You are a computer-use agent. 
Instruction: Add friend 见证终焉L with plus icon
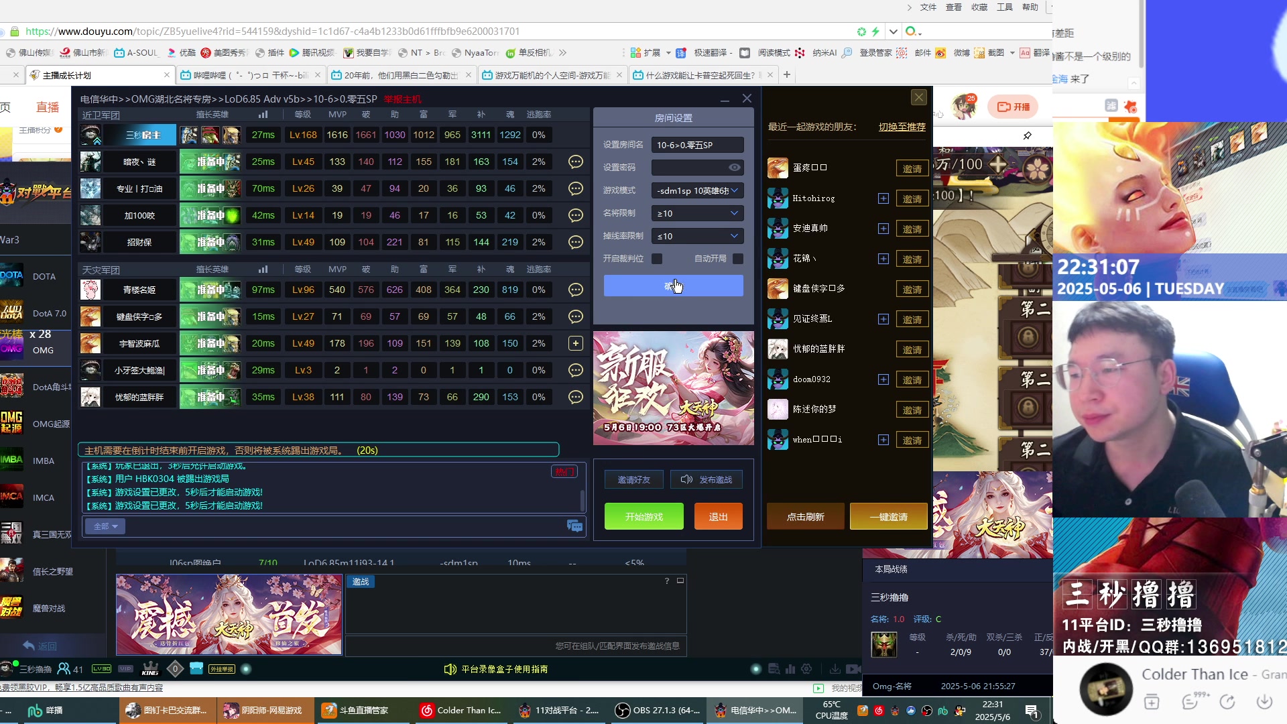click(883, 319)
